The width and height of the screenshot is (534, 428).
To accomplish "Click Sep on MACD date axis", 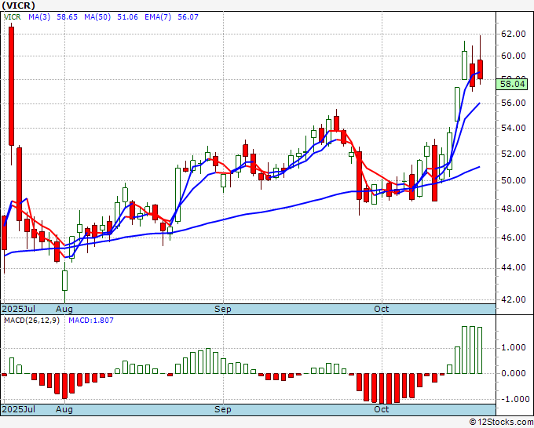I will coord(223,409).
